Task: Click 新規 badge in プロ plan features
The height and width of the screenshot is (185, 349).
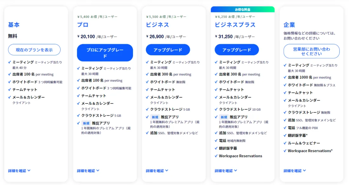Action: pyautogui.click(x=86, y=123)
